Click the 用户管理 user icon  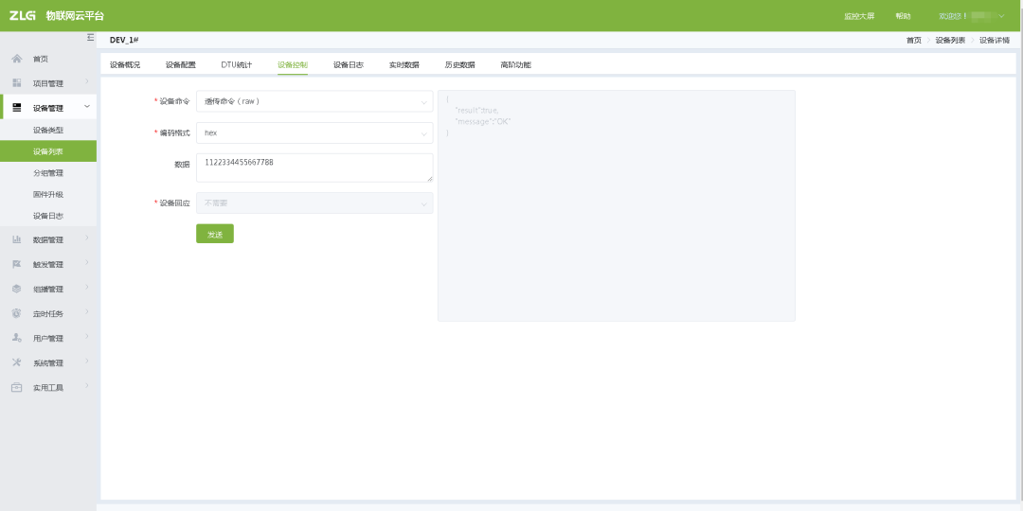click(16, 338)
